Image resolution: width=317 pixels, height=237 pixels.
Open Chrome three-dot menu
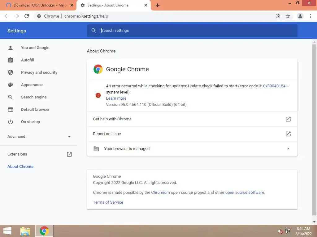(x=310, y=16)
